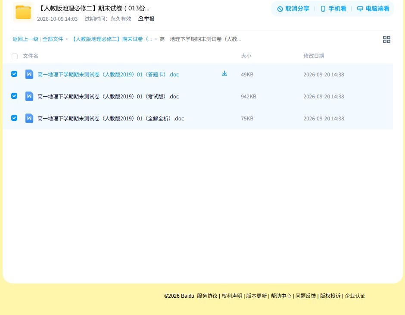The image size is (405, 315).
Task: Go back via 返回上一级 link
Action: click(25, 39)
